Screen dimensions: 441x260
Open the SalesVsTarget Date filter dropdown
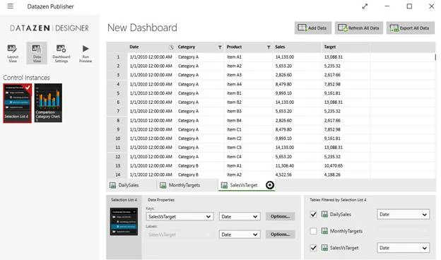pyautogui.click(x=403, y=248)
